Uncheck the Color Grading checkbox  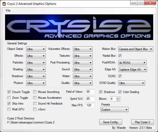[x=120, y=92]
